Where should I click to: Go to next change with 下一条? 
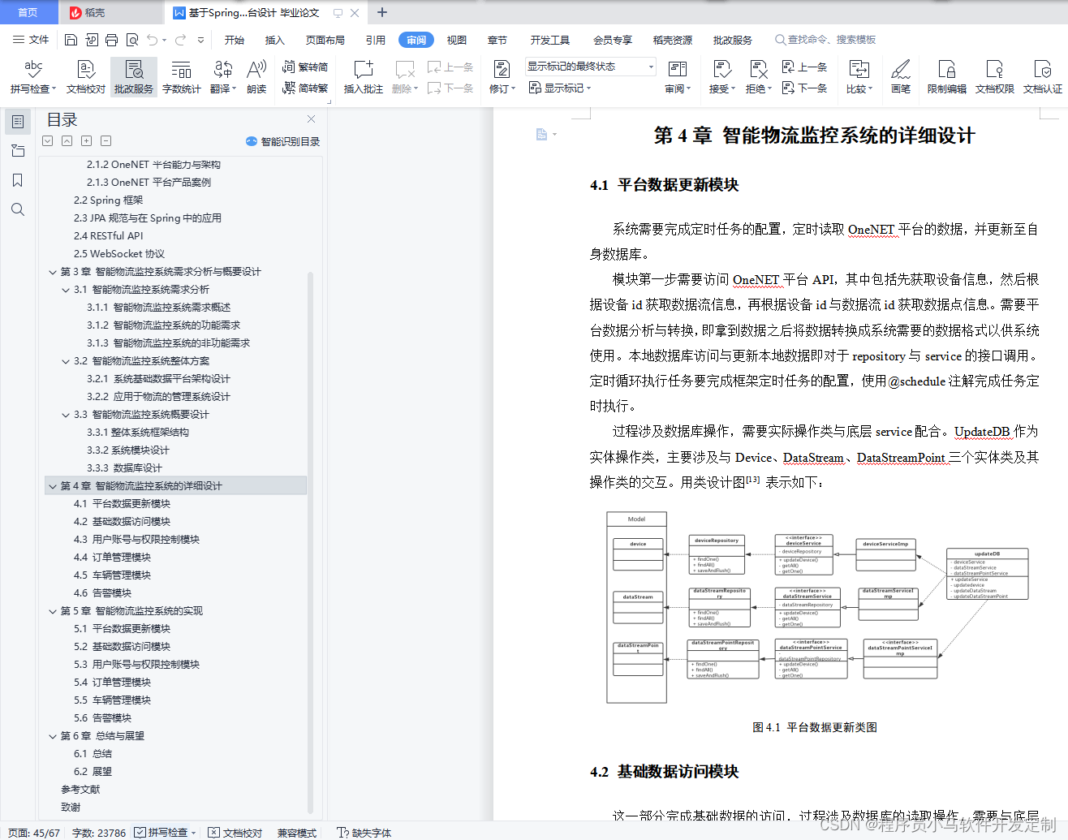(804, 88)
